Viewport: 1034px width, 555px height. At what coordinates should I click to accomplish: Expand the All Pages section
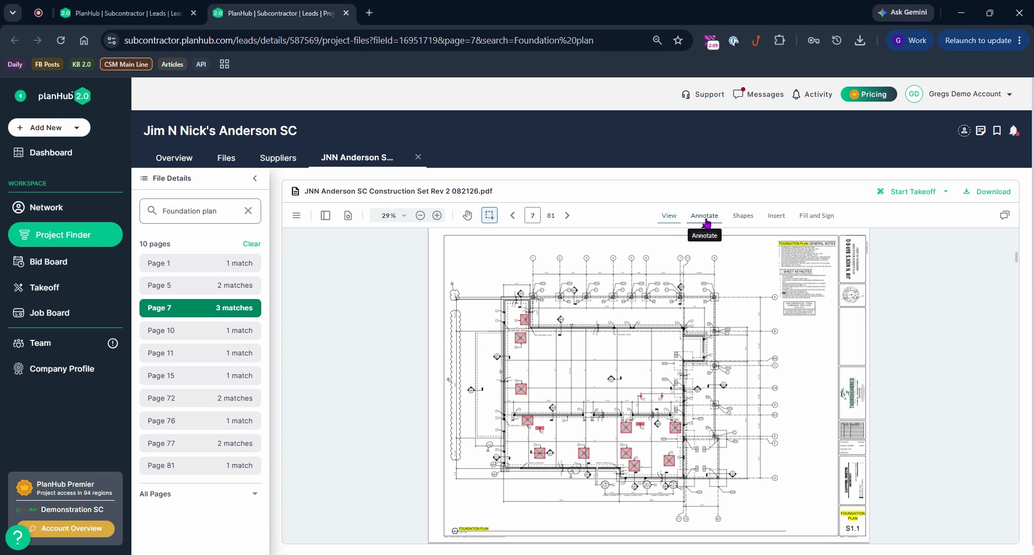pyautogui.click(x=255, y=494)
